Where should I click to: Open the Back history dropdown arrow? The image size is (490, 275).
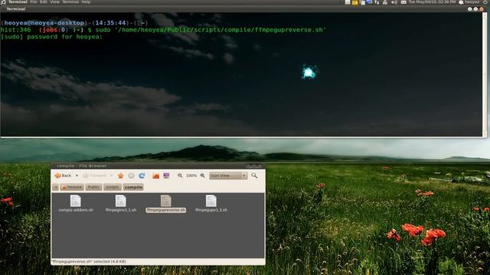pos(77,176)
